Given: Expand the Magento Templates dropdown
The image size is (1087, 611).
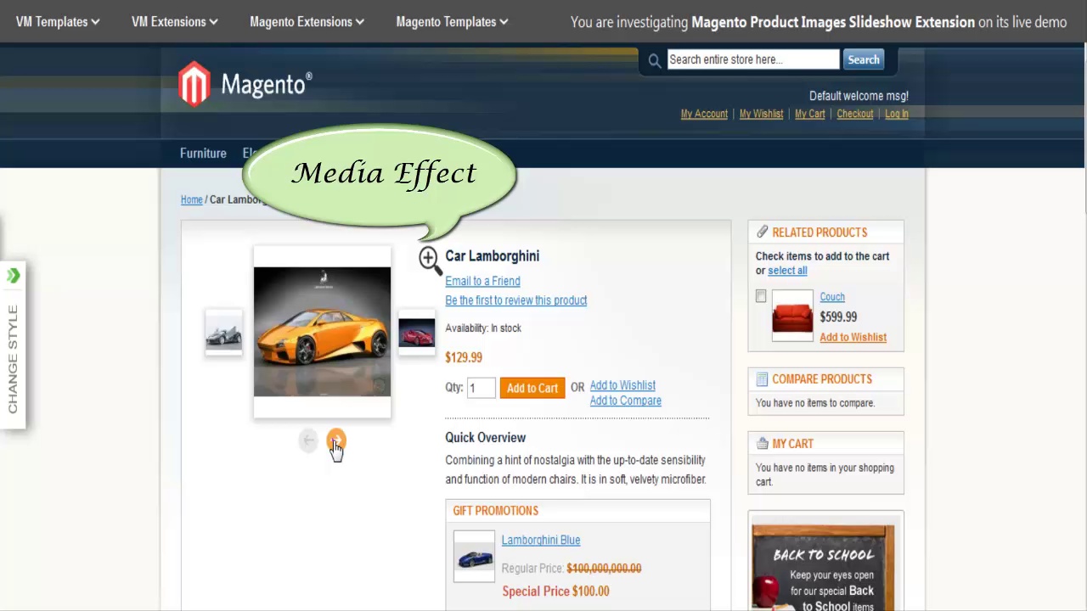Looking at the screenshot, I should (452, 21).
